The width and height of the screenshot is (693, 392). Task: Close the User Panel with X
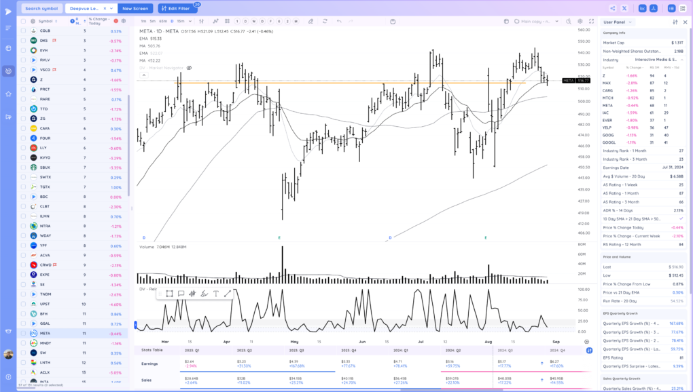pos(686,22)
